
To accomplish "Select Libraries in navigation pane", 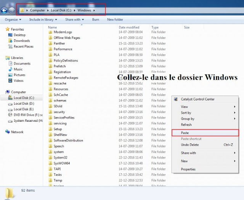I will 17,58.
